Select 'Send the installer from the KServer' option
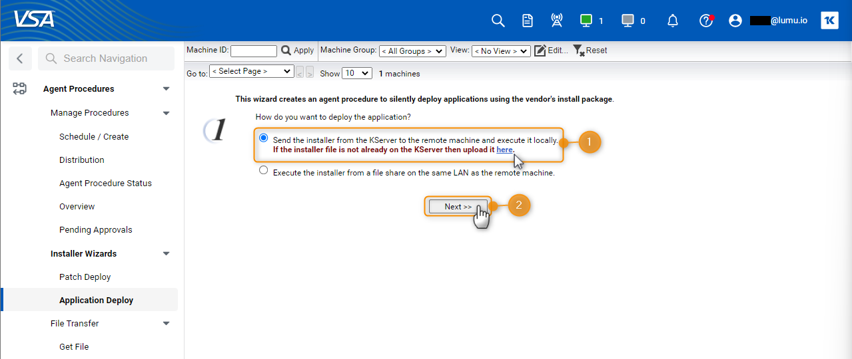852x359 pixels. pyautogui.click(x=264, y=138)
